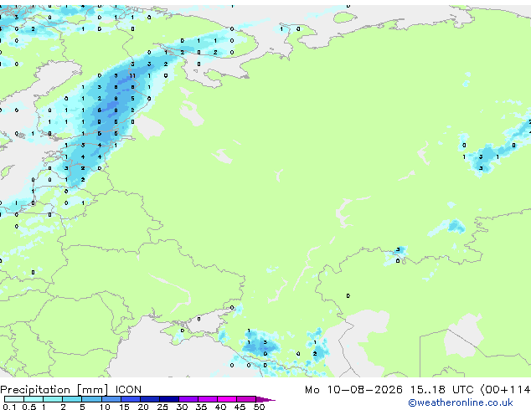Viewport: 531px width, 410px height.
Task: Click the legend label '45'
Action: coord(240,407)
